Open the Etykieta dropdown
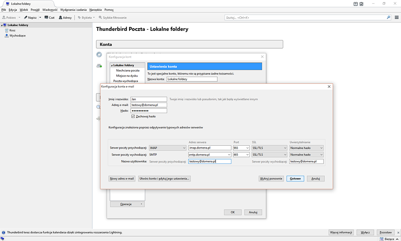Image resolution: width=401 pixels, height=241 pixels. point(86,17)
